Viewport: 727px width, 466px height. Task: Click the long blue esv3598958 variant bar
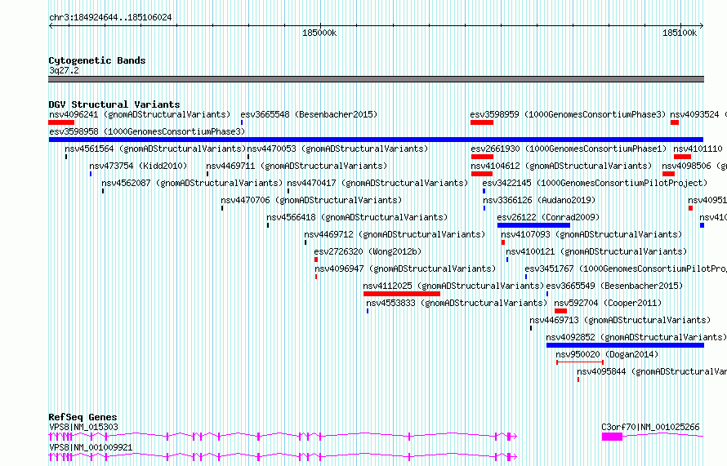pos(376,140)
